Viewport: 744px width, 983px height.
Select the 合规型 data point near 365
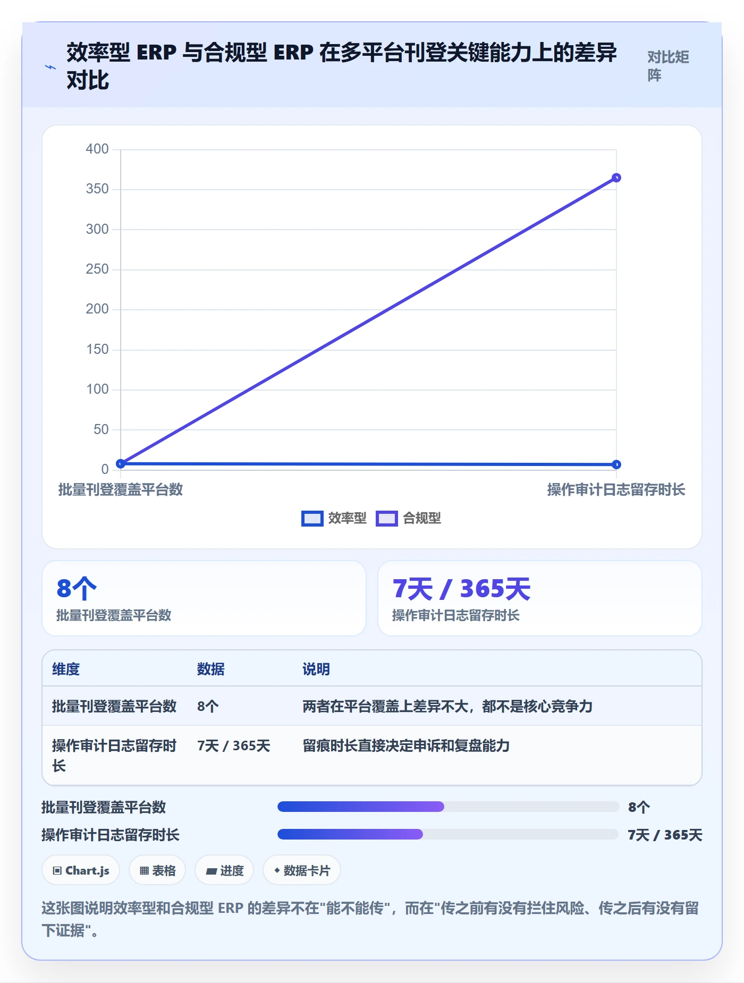click(x=616, y=178)
